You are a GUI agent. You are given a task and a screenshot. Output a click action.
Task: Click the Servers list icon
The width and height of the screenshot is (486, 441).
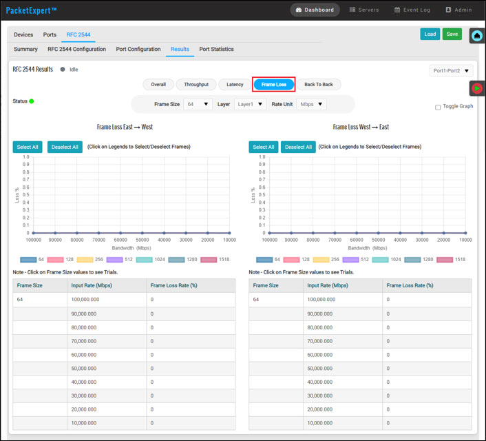point(352,10)
